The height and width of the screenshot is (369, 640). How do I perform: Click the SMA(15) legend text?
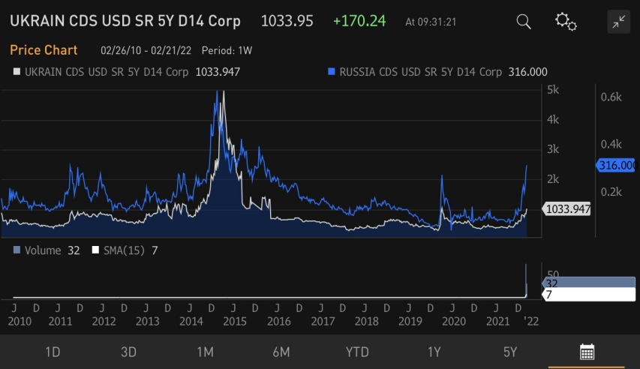pos(124,250)
